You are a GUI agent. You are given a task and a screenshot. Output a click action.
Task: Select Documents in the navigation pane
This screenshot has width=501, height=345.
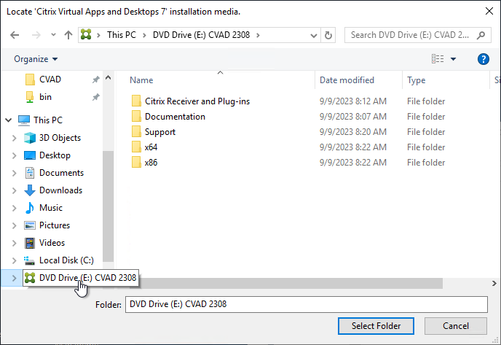coord(61,173)
